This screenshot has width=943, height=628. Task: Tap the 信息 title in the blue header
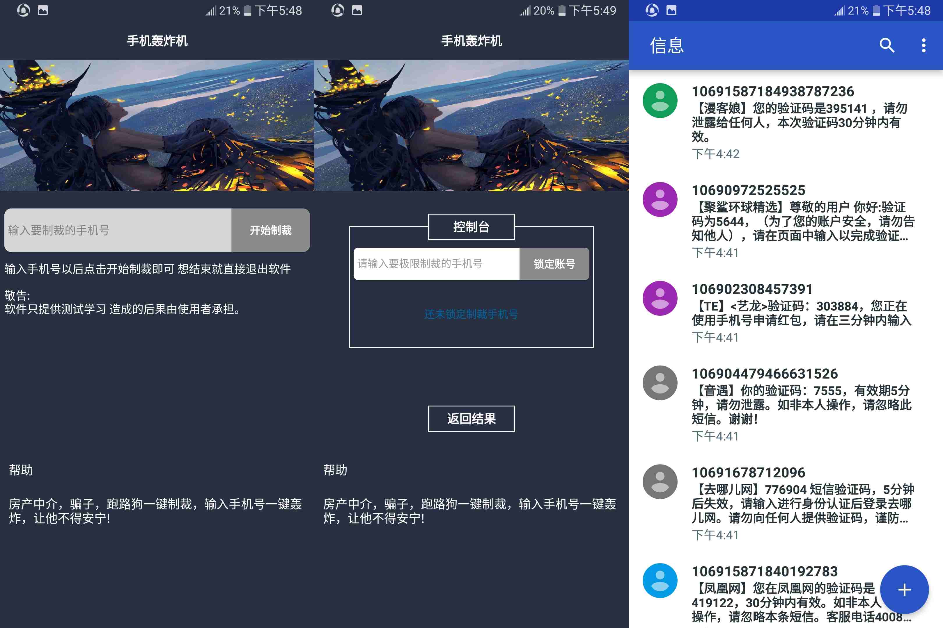click(x=667, y=45)
